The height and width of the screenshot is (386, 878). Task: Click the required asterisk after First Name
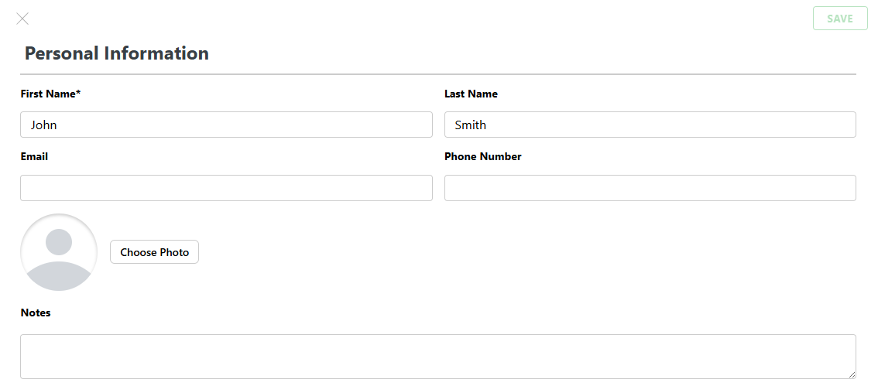tap(77, 93)
